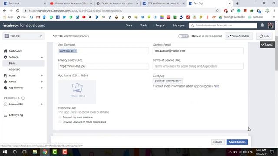Select Advanced settings in sidebar

pyautogui.click(x=14, y=69)
